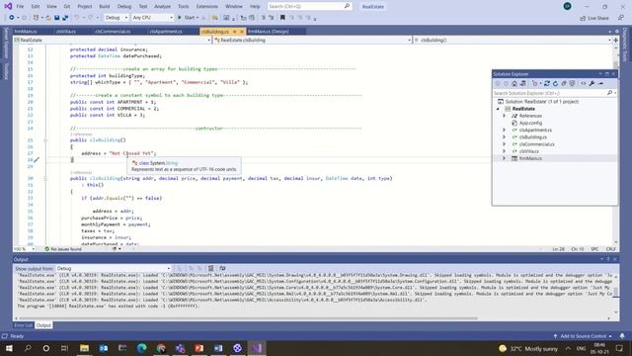Screen dimensions: 632x356
Task: Switch to the clsCommercial.cs tab
Action: 113,32
